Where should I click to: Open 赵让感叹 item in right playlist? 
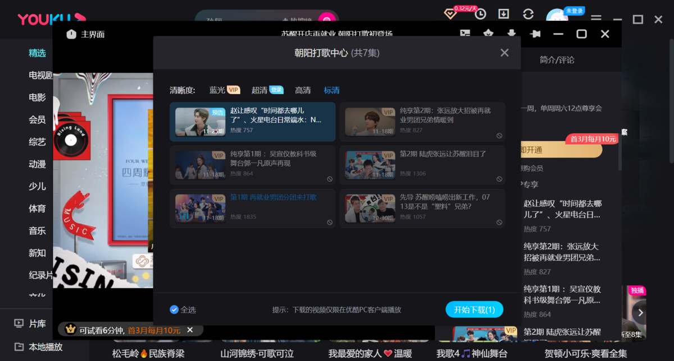tap(563, 216)
